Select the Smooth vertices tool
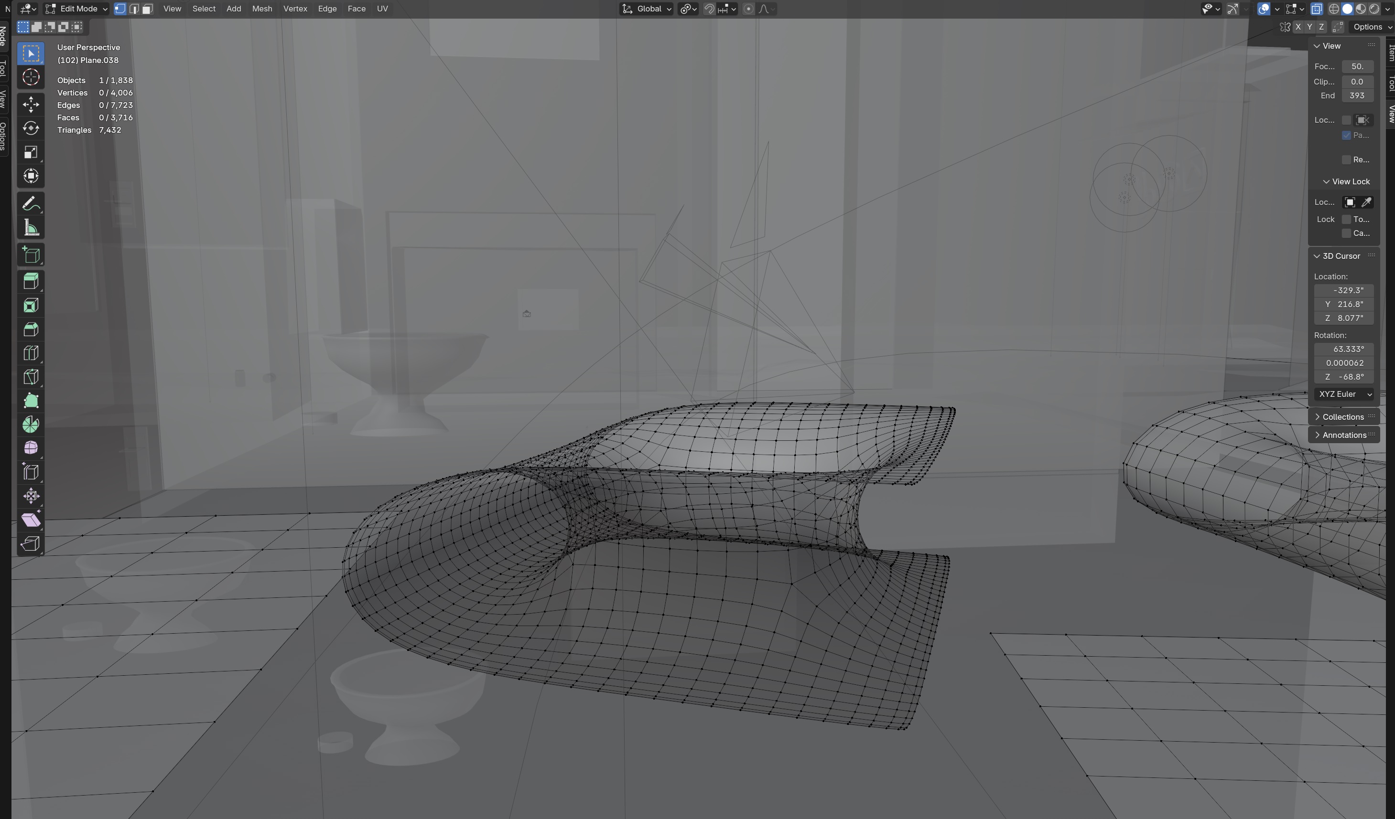The height and width of the screenshot is (819, 1395). (x=31, y=448)
